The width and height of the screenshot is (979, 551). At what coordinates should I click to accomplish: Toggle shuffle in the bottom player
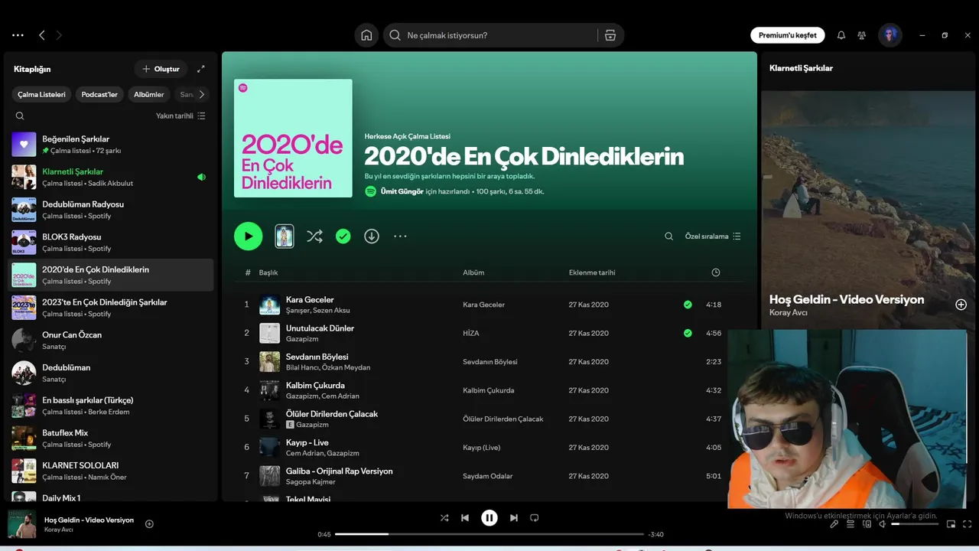[x=444, y=518]
